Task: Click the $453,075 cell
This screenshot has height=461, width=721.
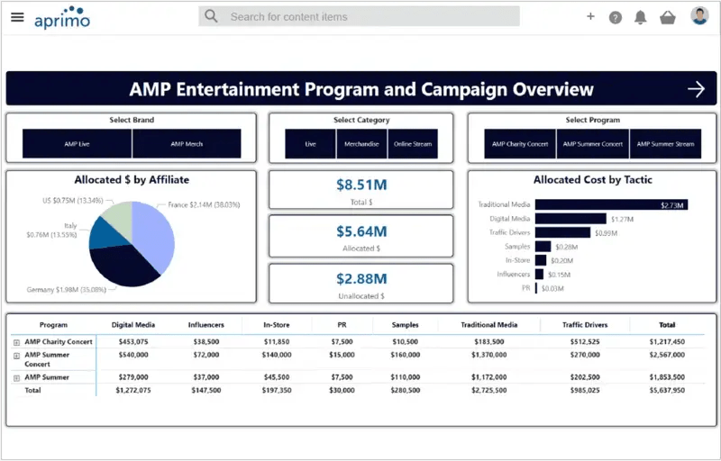Action: point(133,342)
